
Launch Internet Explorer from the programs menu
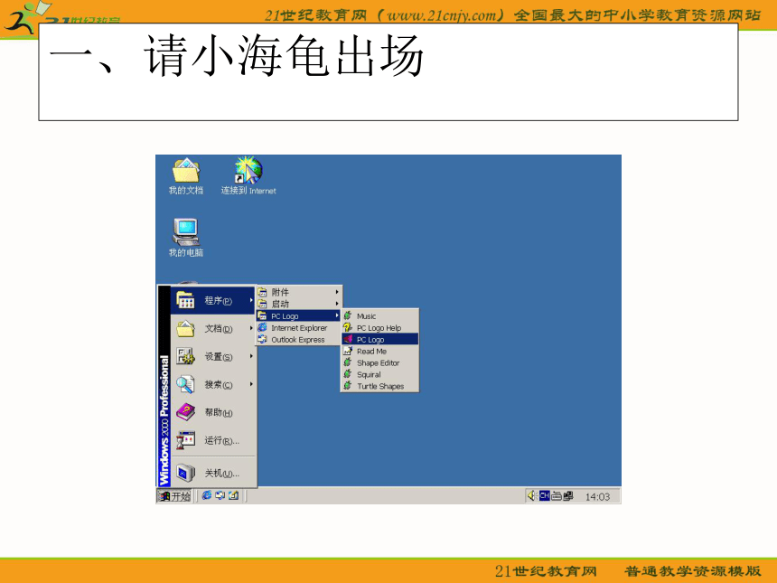298,328
